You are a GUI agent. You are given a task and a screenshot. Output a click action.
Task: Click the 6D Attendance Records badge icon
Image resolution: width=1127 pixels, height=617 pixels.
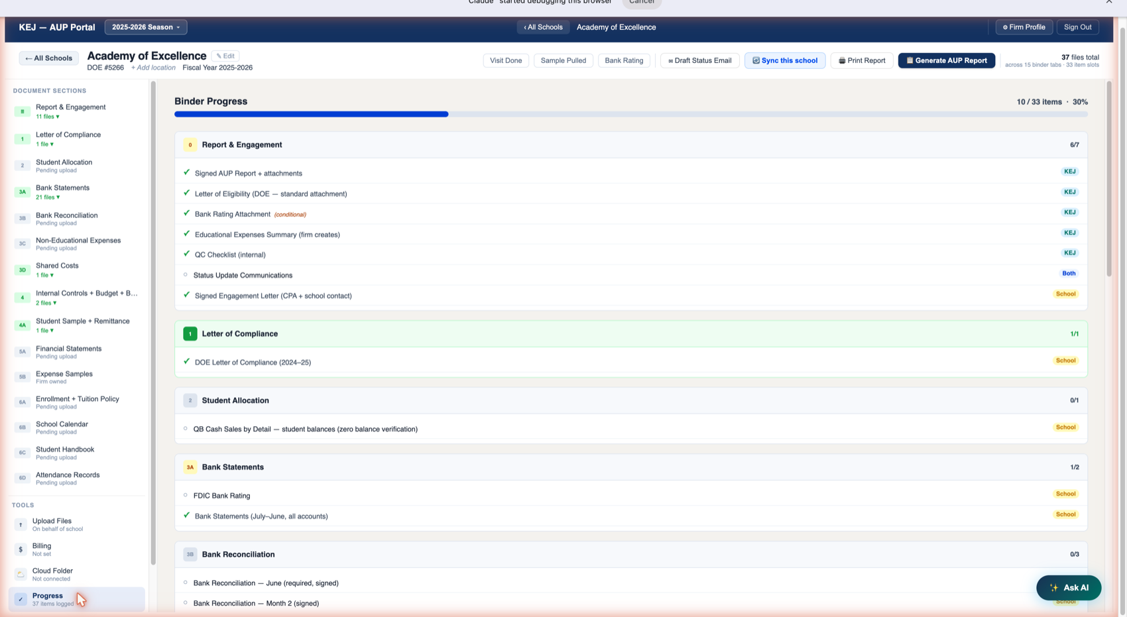click(22, 478)
